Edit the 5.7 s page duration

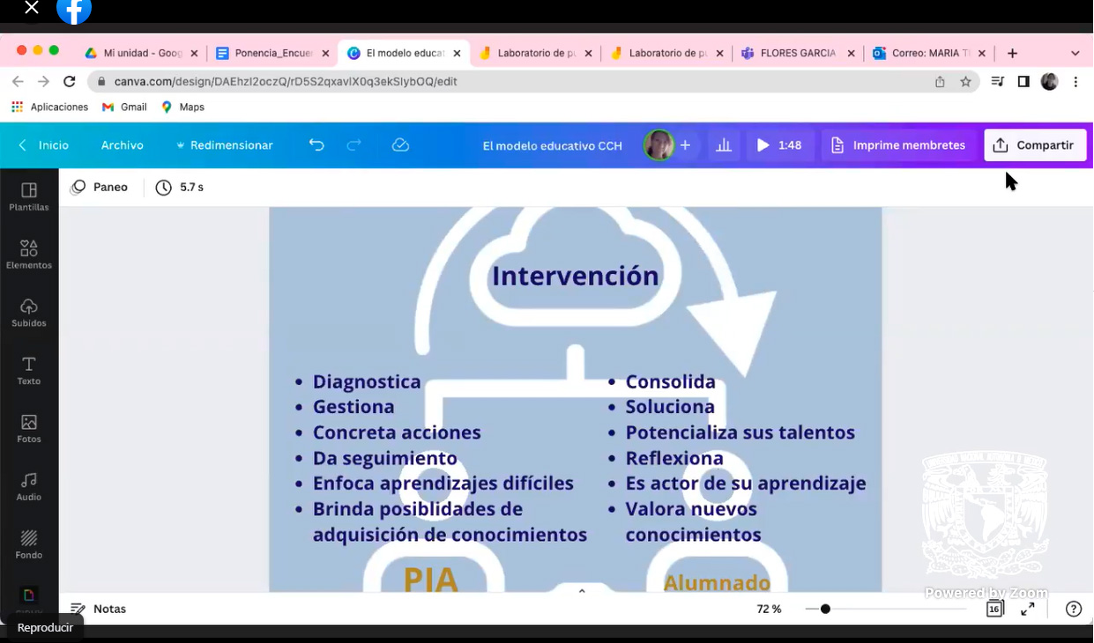click(180, 187)
